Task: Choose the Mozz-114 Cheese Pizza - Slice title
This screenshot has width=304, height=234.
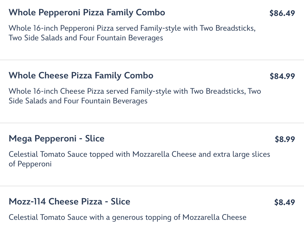Action: coord(69,202)
